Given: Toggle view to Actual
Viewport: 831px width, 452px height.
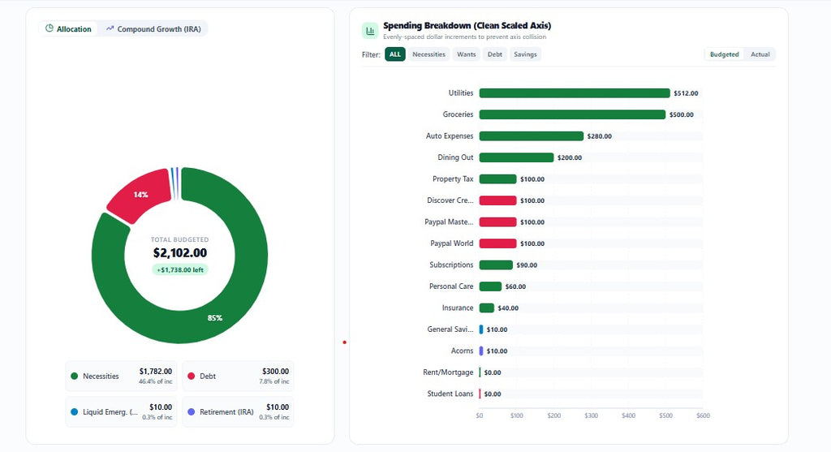Looking at the screenshot, I should click(x=760, y=54).
